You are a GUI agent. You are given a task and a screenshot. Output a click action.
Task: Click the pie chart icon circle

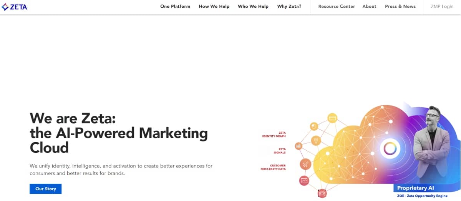(314, 126)
